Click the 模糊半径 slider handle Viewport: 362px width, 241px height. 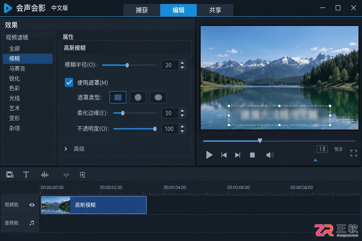pyautogui.click(x=127, y=65)
